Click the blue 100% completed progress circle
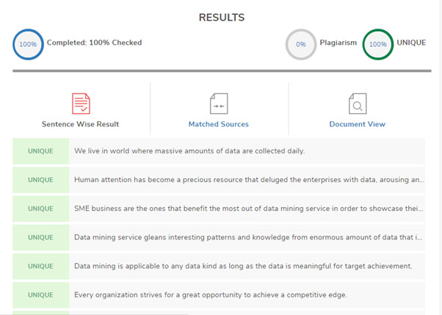442x315 pixels. tap(28, 44)
